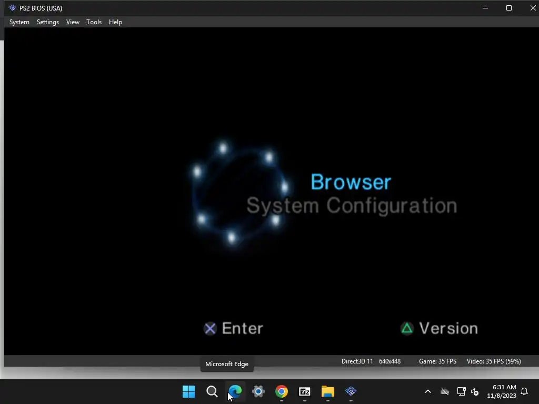539x404 pixels.
Task: Click the green triangle button icon
Action: click(407, 328)
